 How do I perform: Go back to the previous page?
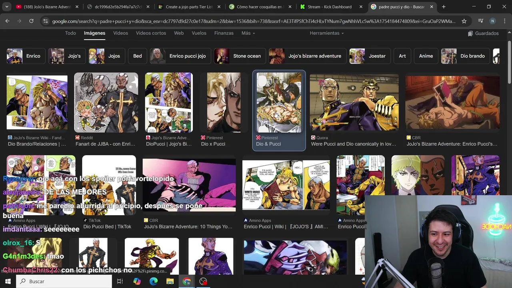(x=7, y=21)
